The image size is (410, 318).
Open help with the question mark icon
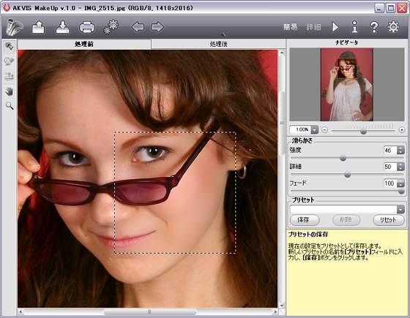pos(374,27)
